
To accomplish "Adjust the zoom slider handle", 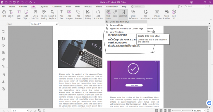I will click(182, 111).
